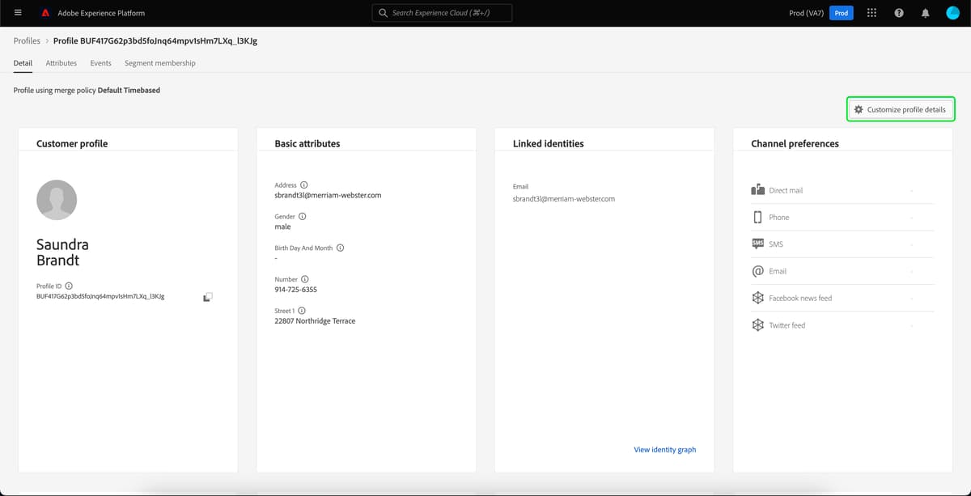
Task: Click the Search Experience Cloud field
Action: pos(441,12)
